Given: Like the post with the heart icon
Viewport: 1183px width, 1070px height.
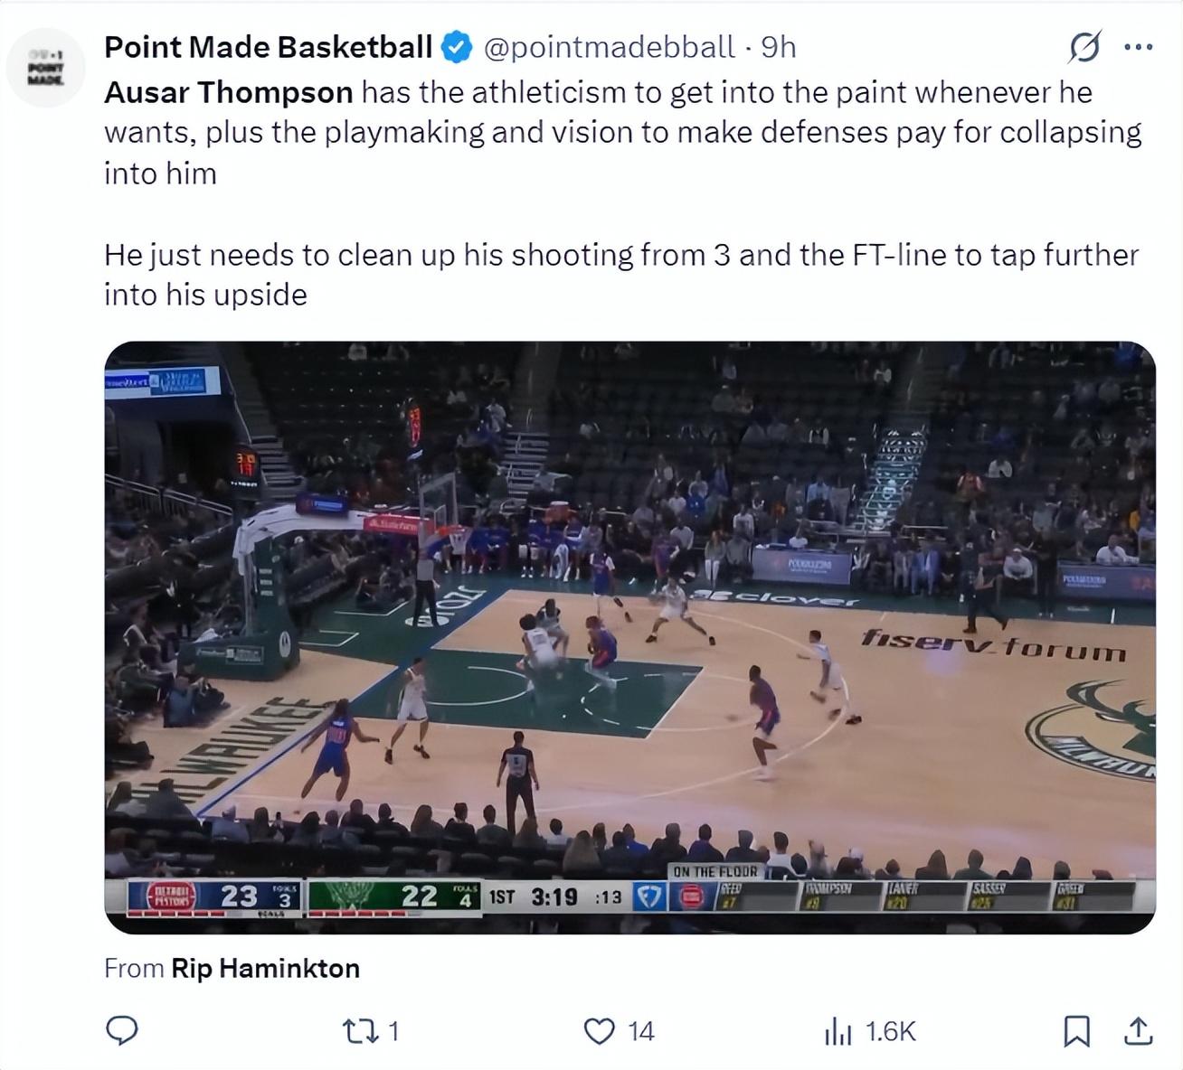Looking at the screenshot, I should (x=599, y=1031).
